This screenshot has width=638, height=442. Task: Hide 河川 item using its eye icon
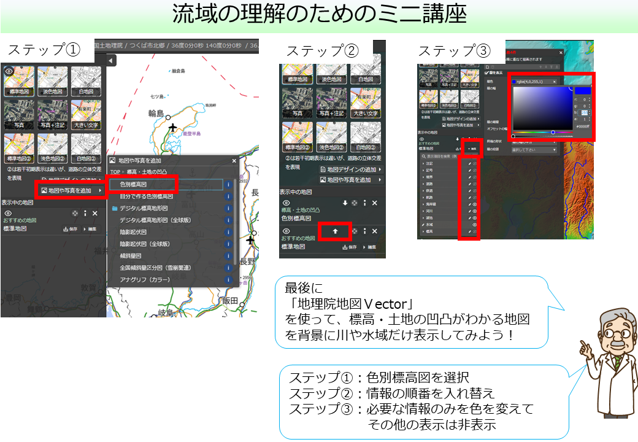tap(475, 211)
